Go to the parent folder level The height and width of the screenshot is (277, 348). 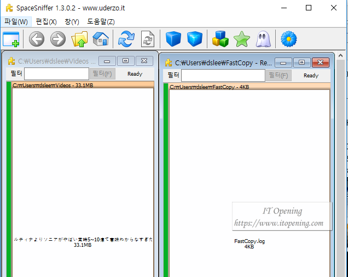coord(79,39)
